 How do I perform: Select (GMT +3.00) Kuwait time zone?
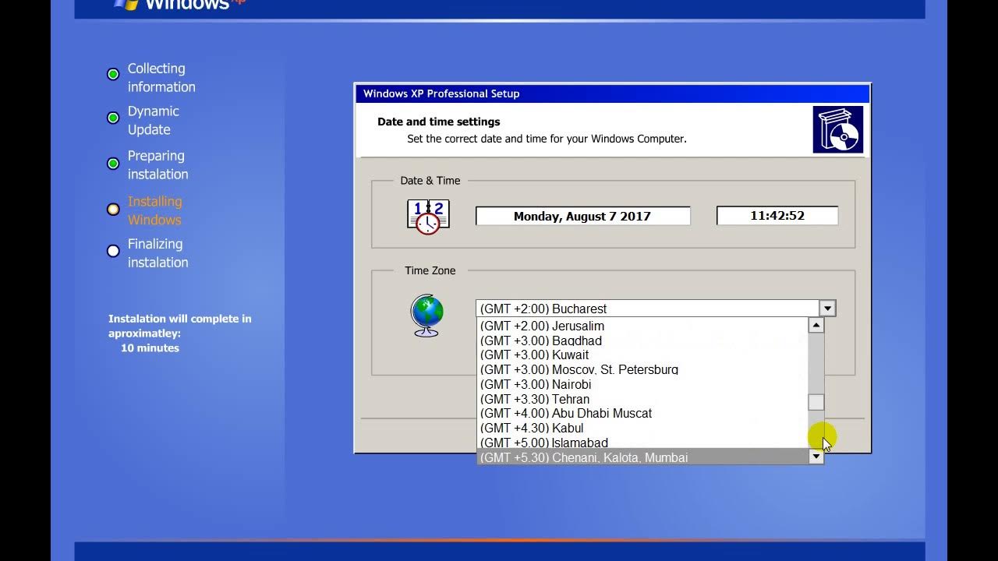(x=642, y=355)
